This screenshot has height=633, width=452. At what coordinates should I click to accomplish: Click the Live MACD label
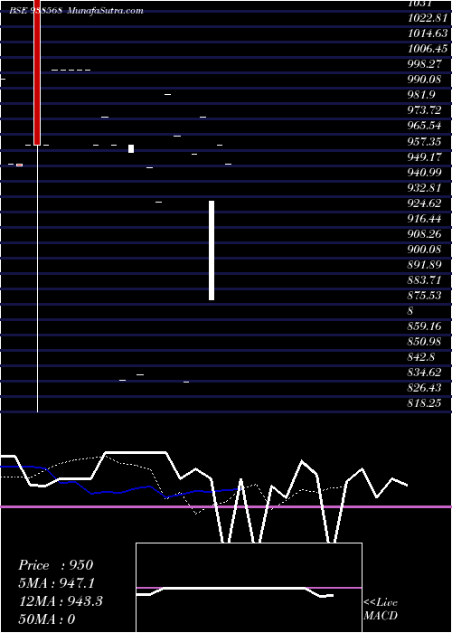click(x=381, y=609)
